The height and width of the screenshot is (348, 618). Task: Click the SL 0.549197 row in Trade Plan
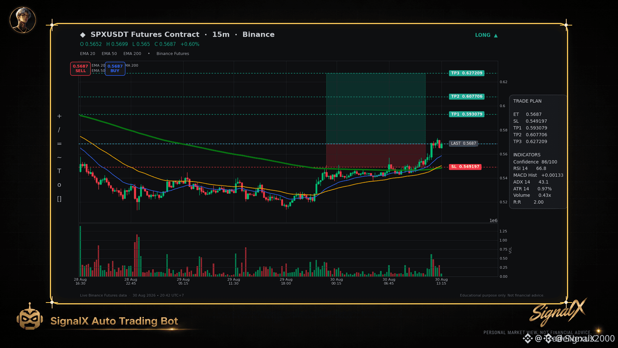530,121
